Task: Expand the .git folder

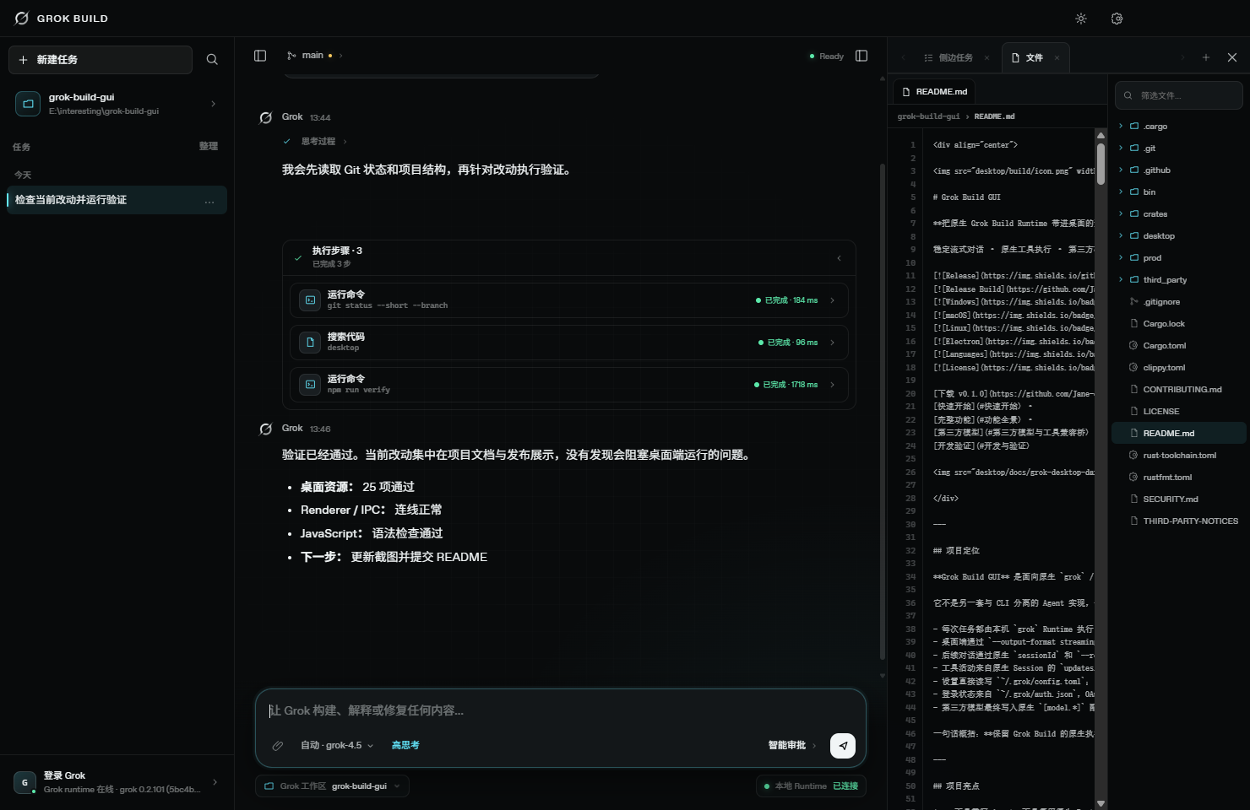Action: tap(1121, 148)
